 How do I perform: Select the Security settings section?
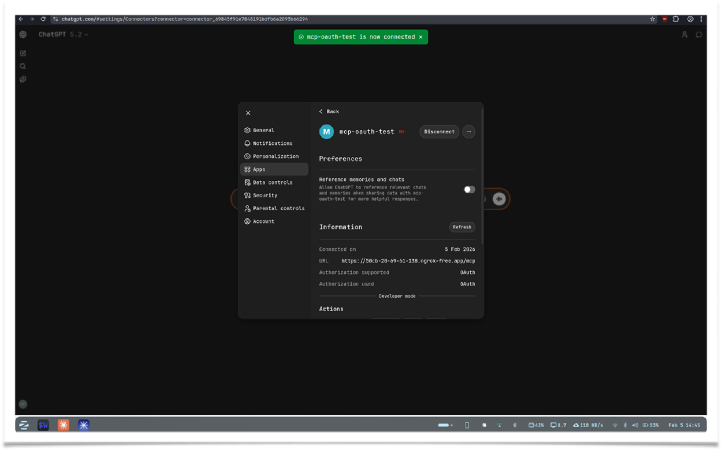pyautogui.click(x=265, y=195)
